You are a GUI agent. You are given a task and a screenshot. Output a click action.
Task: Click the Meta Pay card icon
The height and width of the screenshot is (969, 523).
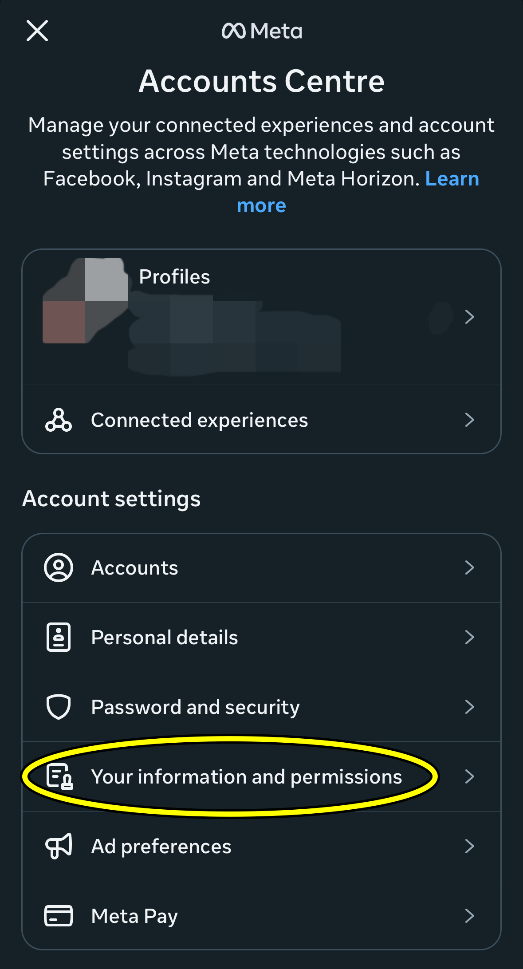coord(59,916)
